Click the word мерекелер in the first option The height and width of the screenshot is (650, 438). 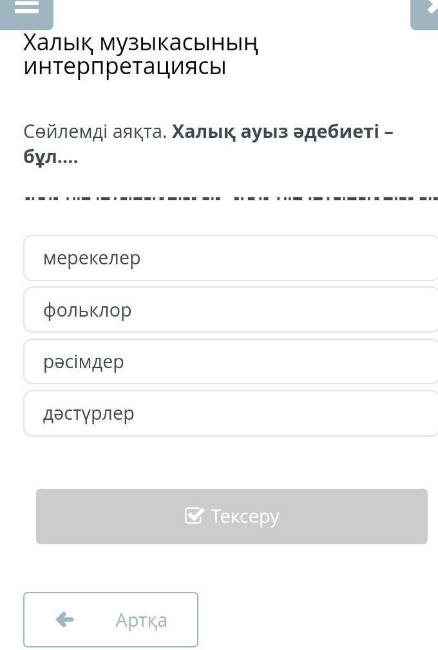[91, 258]
